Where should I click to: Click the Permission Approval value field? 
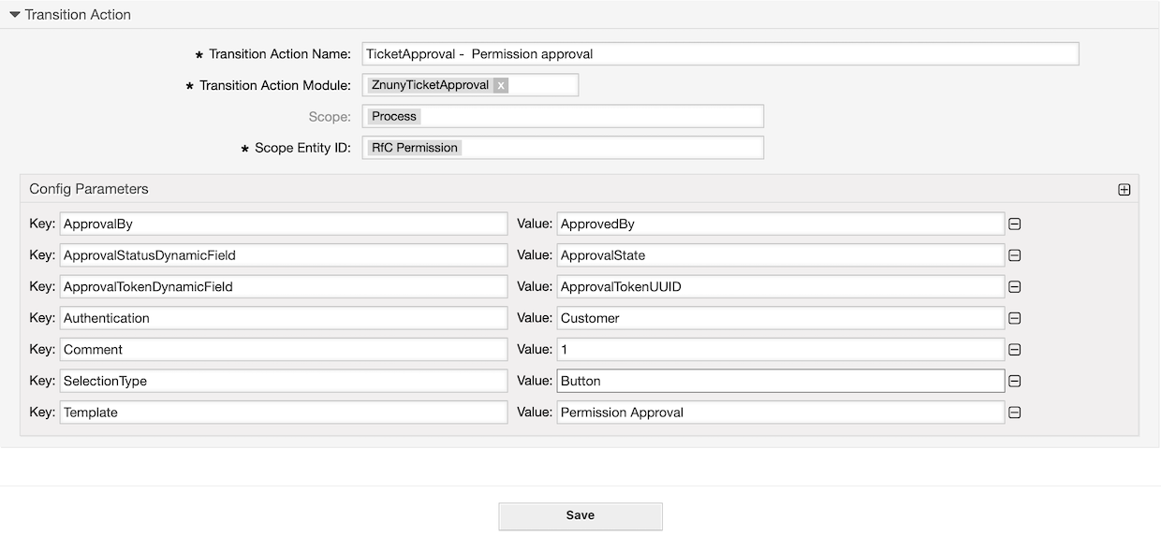pos(780,413)
